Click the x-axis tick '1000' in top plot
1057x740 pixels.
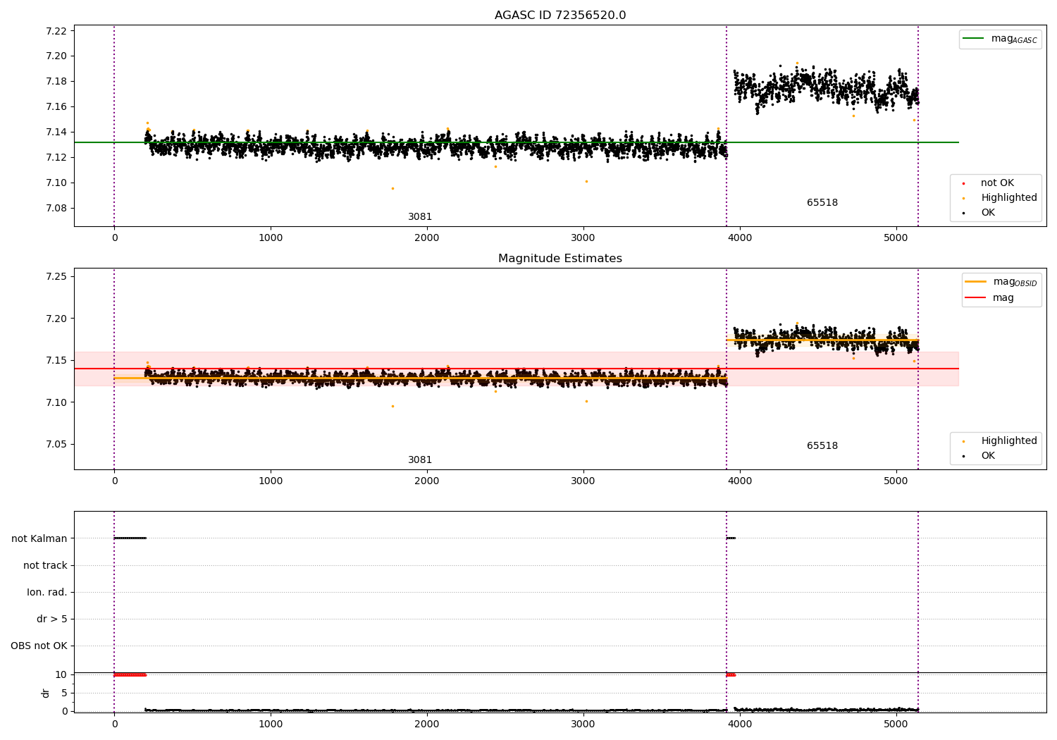[x=271, y=238]
